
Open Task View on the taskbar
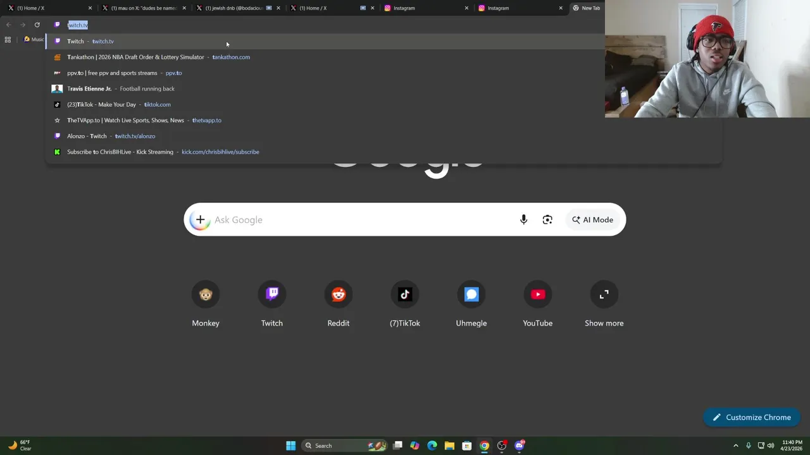[397, 446]
